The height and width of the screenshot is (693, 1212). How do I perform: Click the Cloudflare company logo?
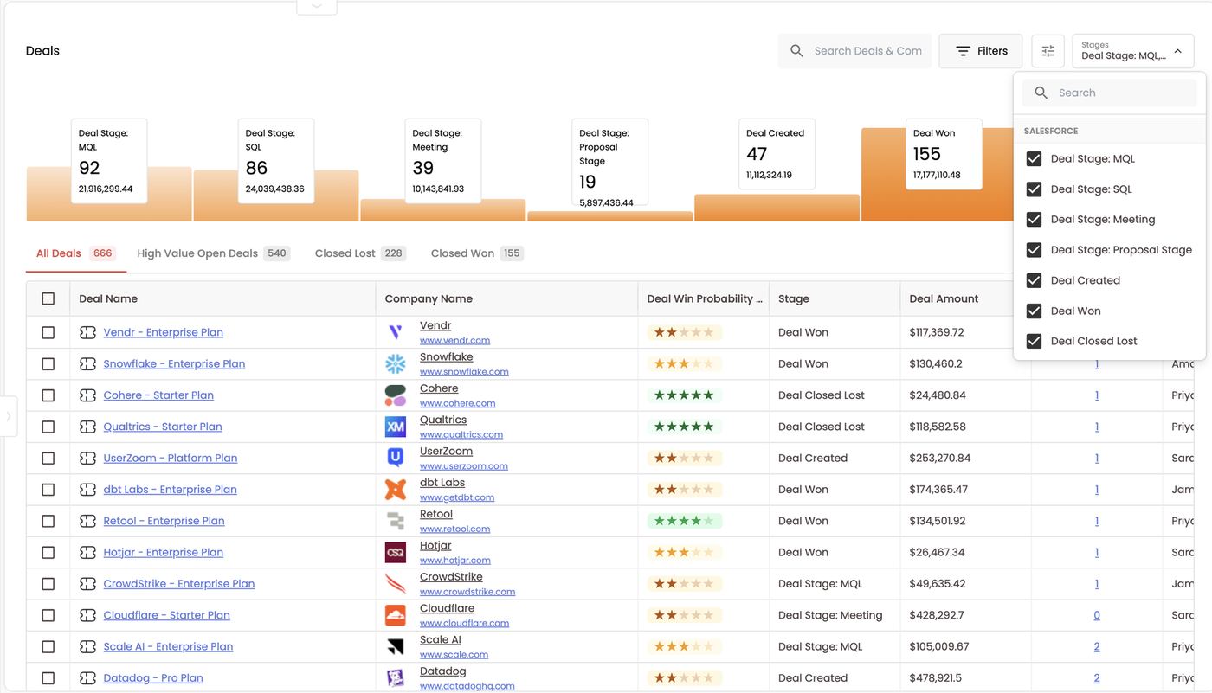point(396,615)
